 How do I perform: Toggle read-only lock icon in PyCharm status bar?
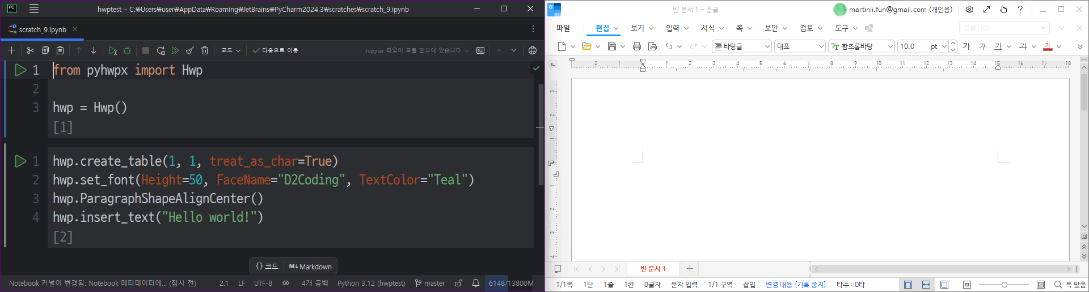click(x=458, y=283)
